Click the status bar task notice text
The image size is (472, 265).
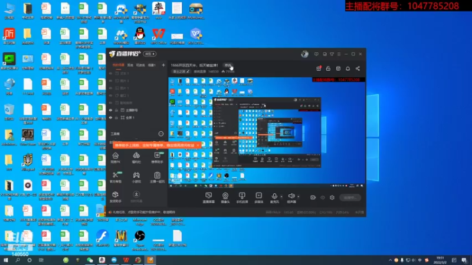point(143,212)
